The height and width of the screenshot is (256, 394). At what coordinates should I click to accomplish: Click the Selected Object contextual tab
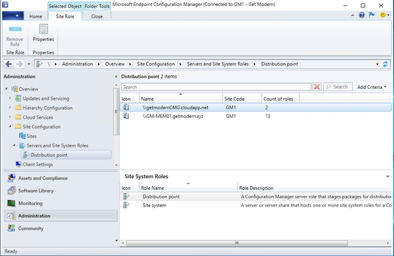point(65,6)
